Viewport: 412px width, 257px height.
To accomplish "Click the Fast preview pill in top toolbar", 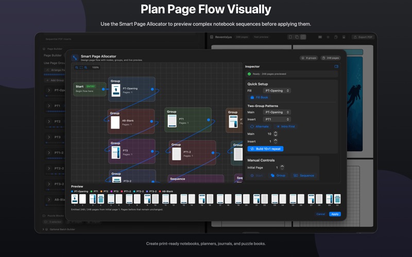I will tap(261, 37).
